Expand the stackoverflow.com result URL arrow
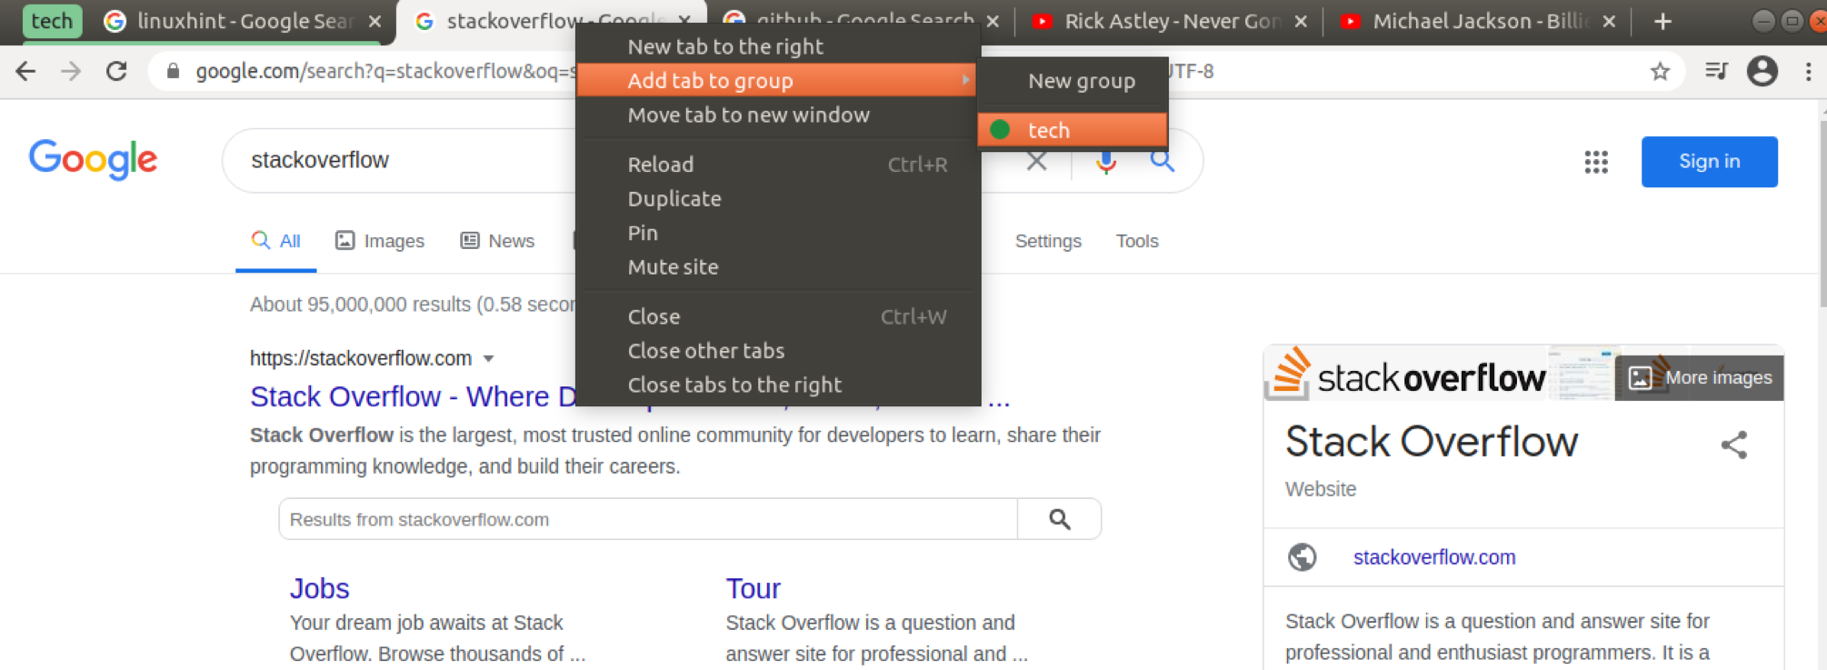Image resolution: width=1827 pixels, height=670 pixels. click(489, 358)
